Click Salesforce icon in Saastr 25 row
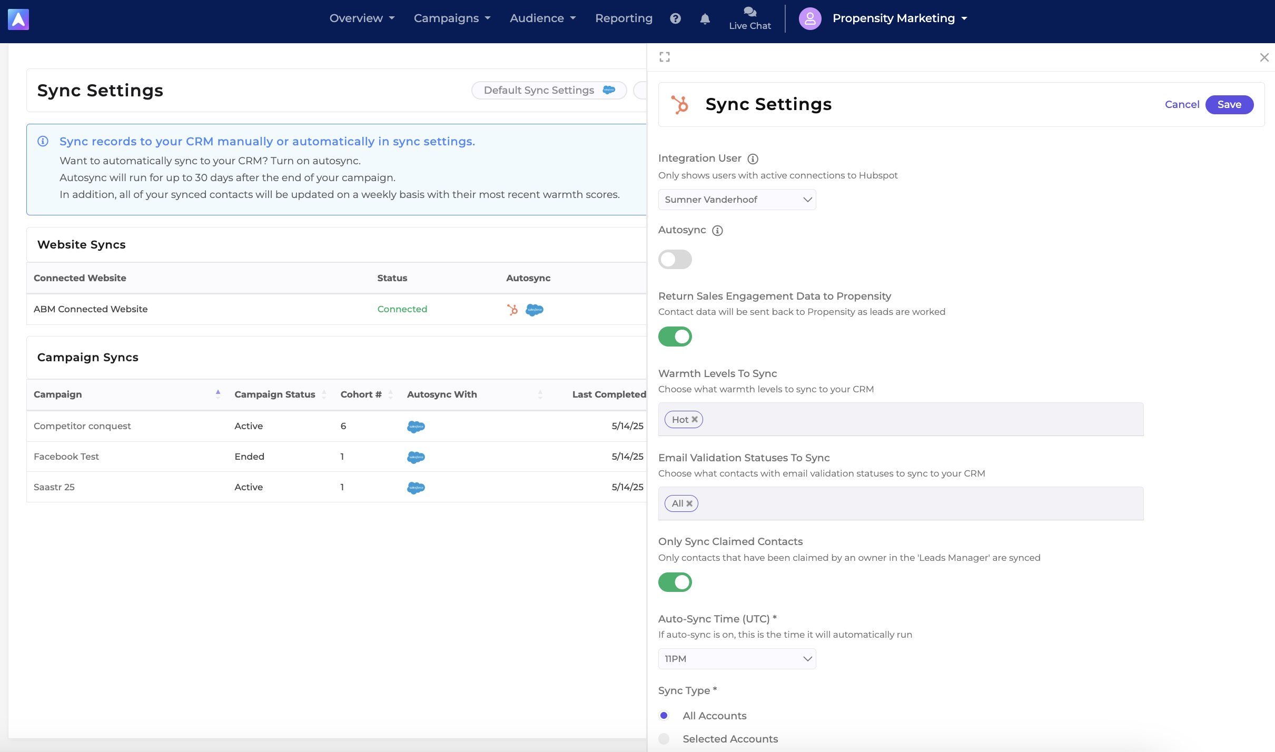1275x752 pixels. point(416,488)
